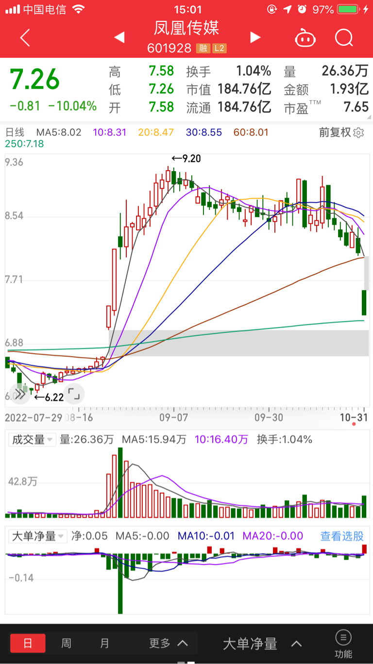Open the robot assistant icon

point(305,37)
